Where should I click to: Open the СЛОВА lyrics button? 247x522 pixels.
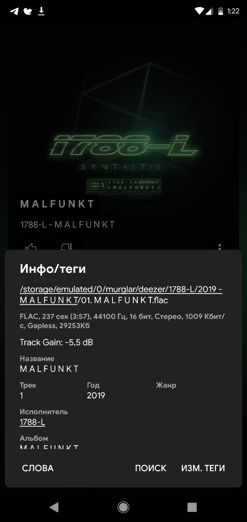coord(38,468)
